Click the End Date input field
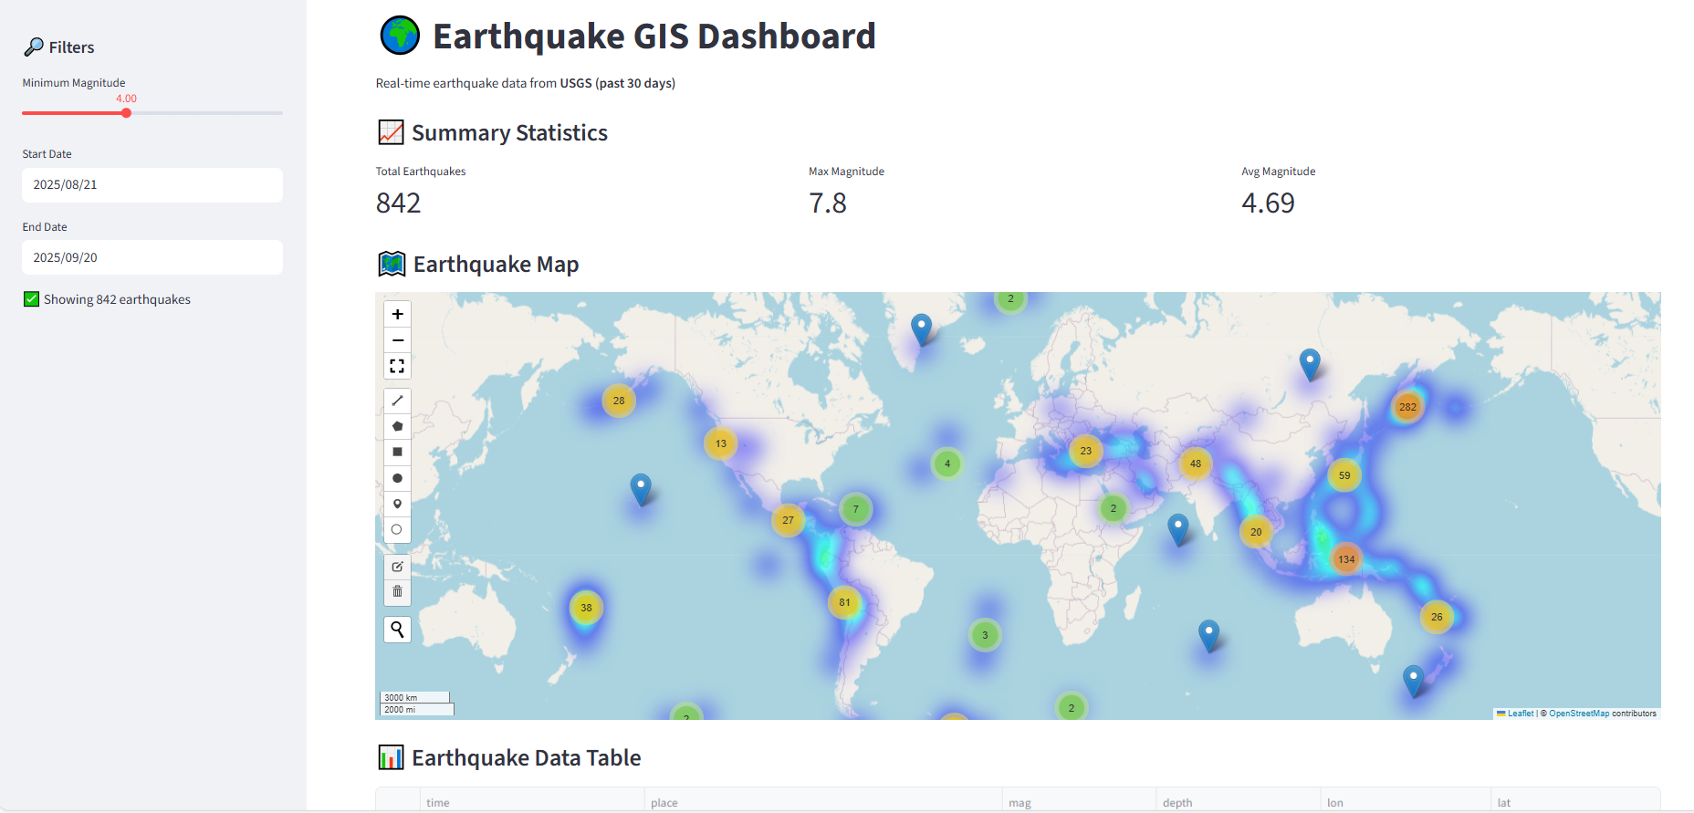 [x=152, y=257]
